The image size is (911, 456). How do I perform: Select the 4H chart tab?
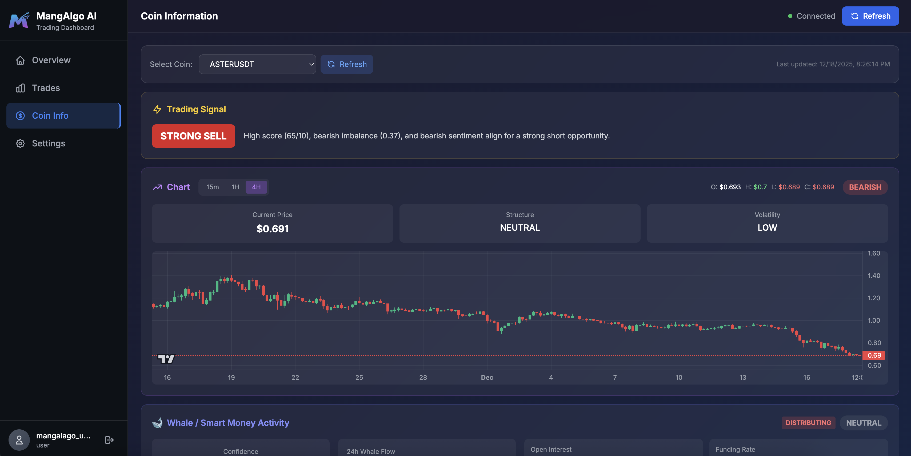(x=256, y=187)
